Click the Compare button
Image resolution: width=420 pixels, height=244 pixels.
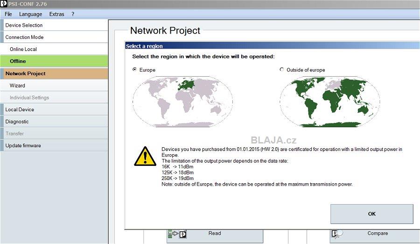pyautogui.click(x=375, y=235)
